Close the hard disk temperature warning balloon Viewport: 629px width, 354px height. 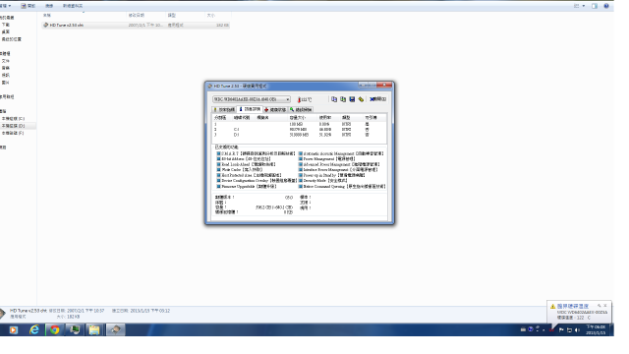605,306
